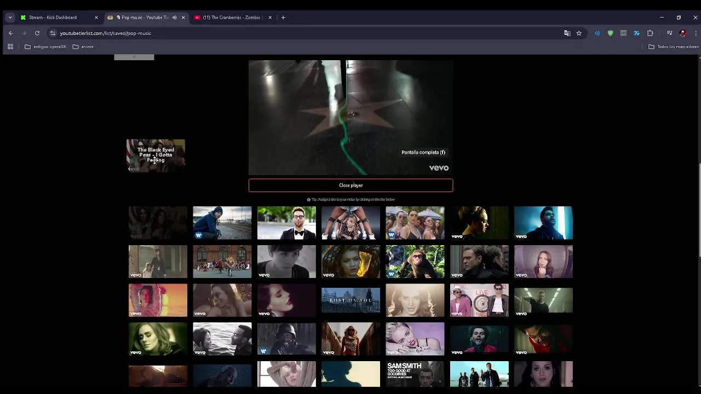This screenshot has height=394, width=701.
Task: Bookmark this page with the star icon
Action: pos(579,33)
